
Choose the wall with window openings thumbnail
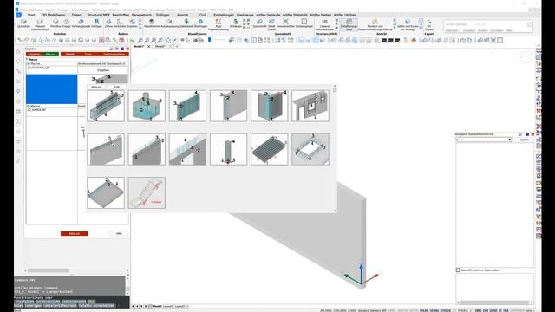pyautogui.click(x=310, y=106)
